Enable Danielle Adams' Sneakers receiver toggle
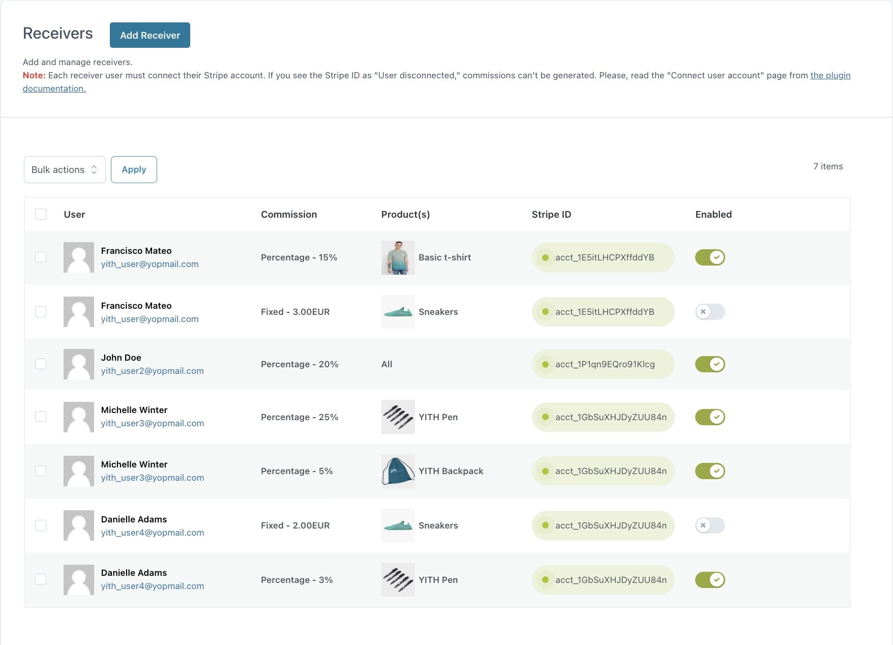This screenshot has width=893, height=645. coord(710,525)
